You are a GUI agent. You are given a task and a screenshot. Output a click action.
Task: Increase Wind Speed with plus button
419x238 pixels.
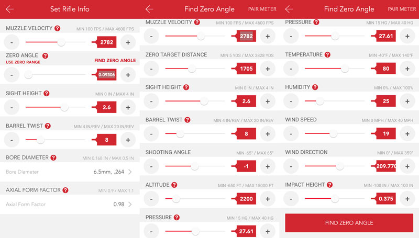pos(407,134)
